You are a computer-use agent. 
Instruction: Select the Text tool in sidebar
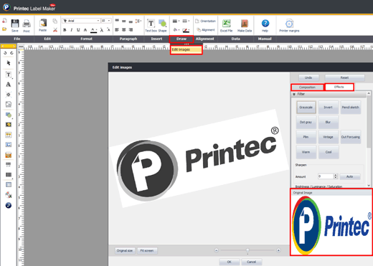[x=9, y=75]
